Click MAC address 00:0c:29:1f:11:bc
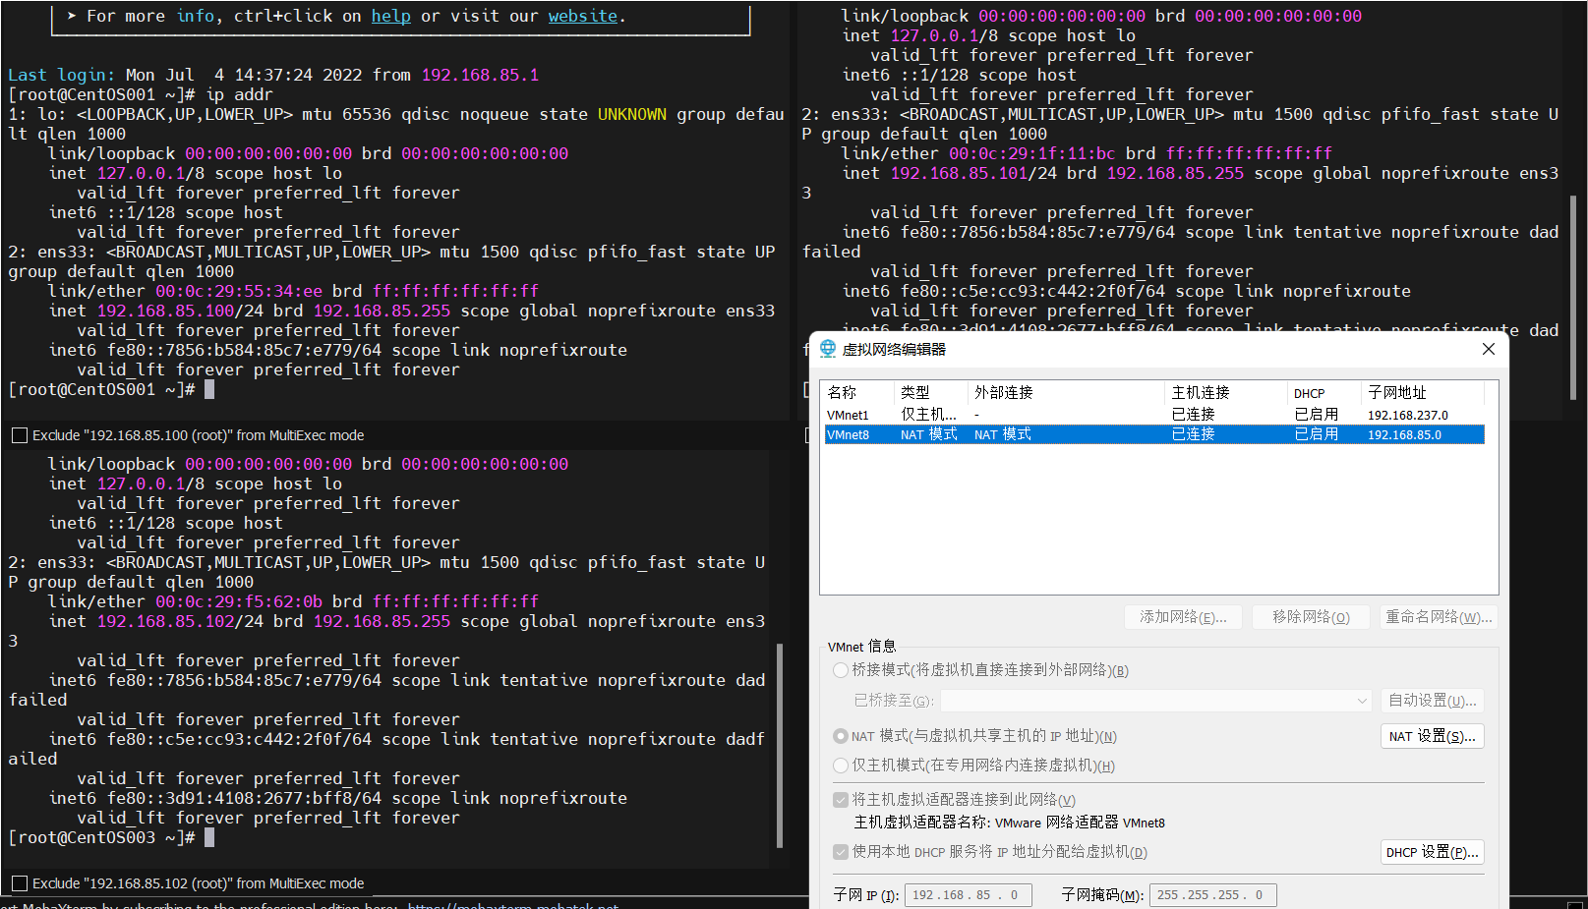 pyautogui.click(x=1032, y=153)
